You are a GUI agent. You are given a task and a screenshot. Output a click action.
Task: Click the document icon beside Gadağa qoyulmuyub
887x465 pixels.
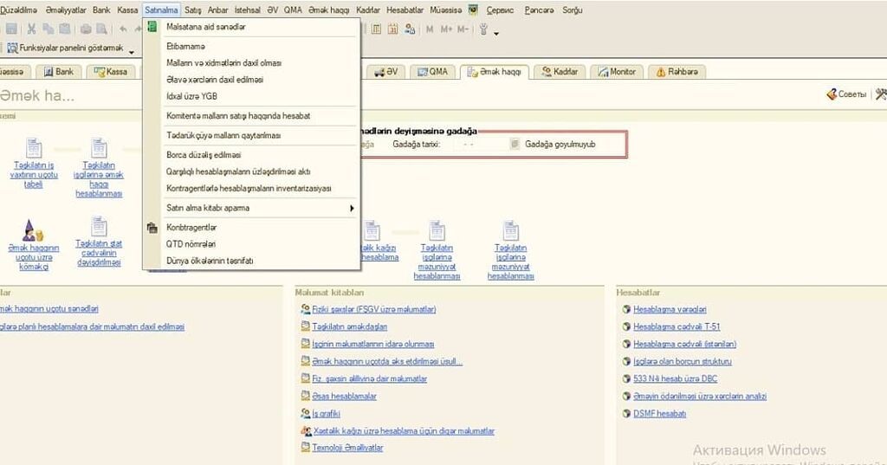click(515, 145)
